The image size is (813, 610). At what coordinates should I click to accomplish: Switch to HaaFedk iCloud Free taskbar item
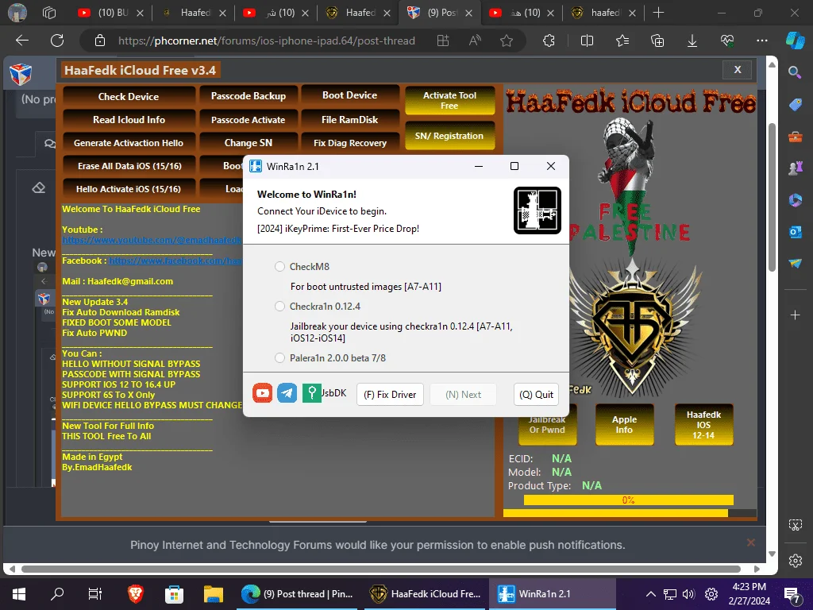(x=426, y=594)
